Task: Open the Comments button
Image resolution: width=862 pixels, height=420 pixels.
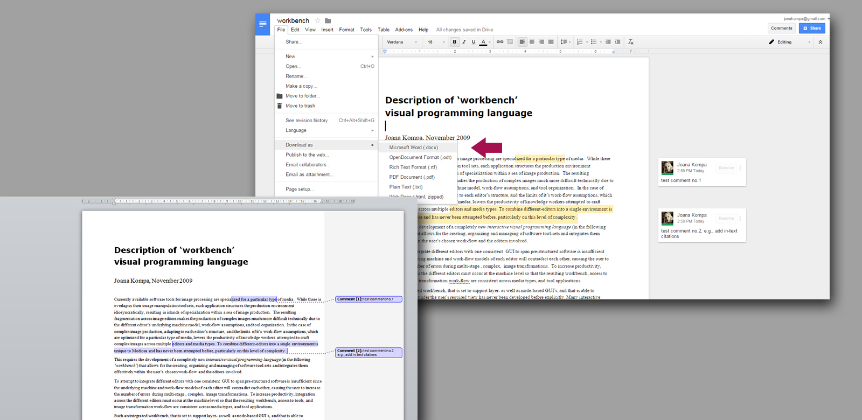Action: click(781, 28)
